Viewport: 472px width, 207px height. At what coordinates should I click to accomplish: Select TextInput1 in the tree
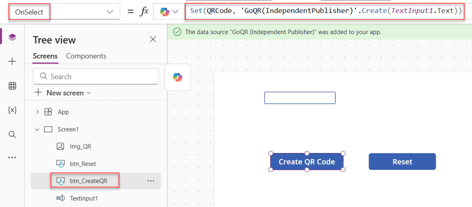click(84, 198)
